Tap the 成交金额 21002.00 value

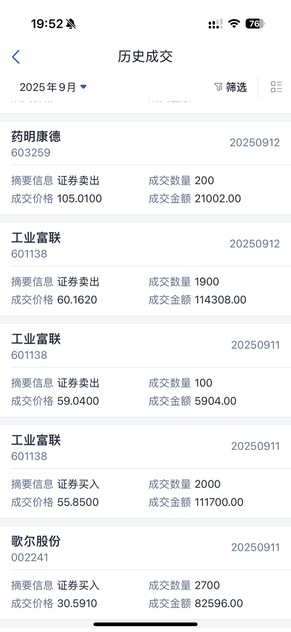click(218, 199)
